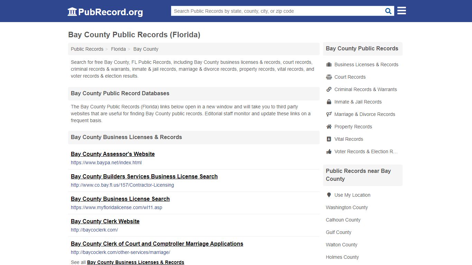Click the link icon beside Criminal Records
The width and height of the screenshot is (472, 265).
[329, 89]
